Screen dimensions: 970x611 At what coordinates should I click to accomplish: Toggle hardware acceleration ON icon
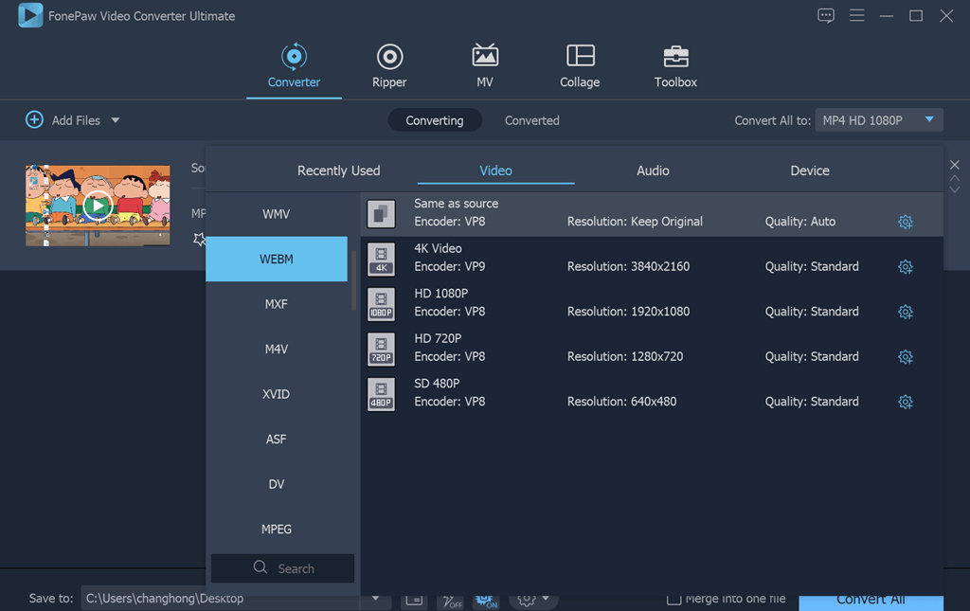click(x=486, y=600)
